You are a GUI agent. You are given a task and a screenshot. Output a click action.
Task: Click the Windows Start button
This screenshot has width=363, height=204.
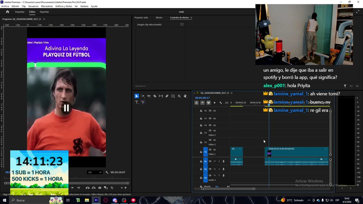(4, 200)
